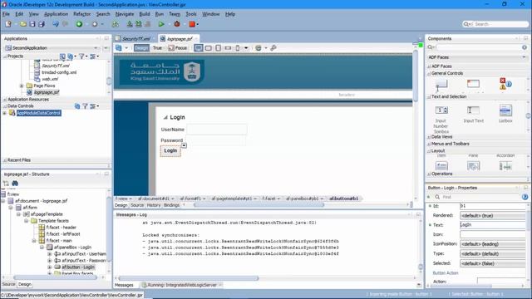Click the Input Text component icon
This screenshot has width=532, height=299.
coord(473,110)
